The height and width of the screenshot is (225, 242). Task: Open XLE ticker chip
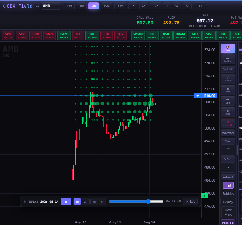[x=152, y=35]
